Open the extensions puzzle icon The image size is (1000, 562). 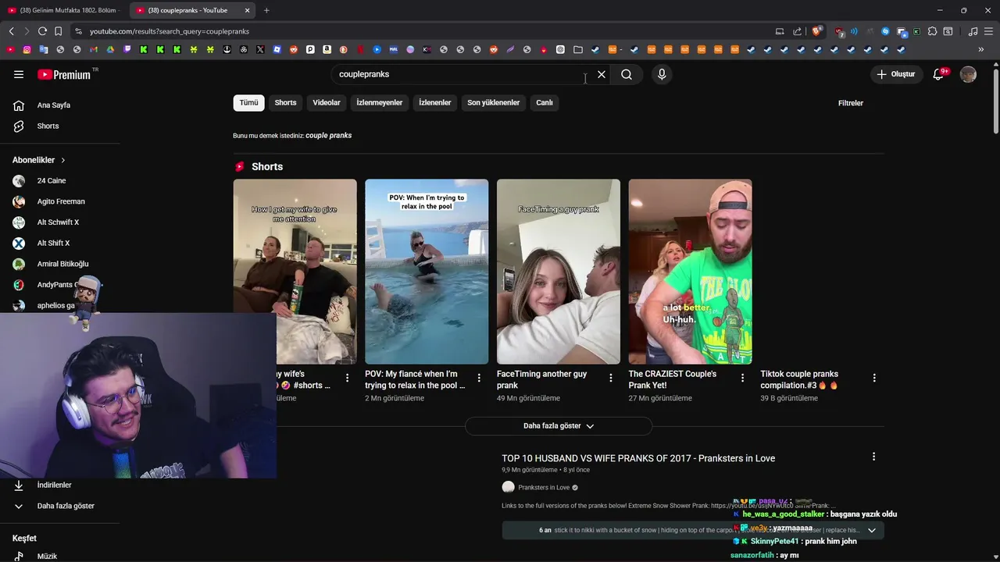(932, 31)
